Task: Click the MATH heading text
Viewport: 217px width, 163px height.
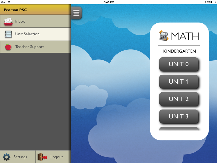Action: coord(185,36)
